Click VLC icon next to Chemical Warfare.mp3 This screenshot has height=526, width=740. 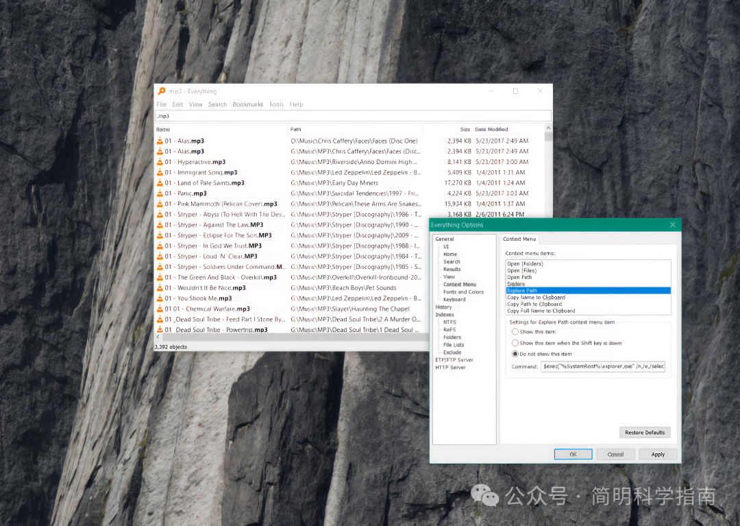click(x=160, y=309)
